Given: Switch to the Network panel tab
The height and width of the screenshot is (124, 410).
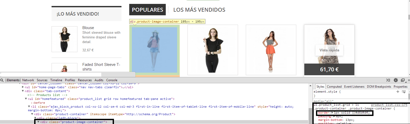Looking at the screenshot, I should click(x=28, y=80).
